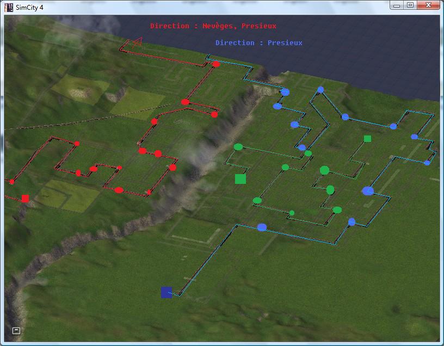Viewport: 444px width, 346px height.
Task: Click the red stop nearest the red square
Action: point(12,182)
